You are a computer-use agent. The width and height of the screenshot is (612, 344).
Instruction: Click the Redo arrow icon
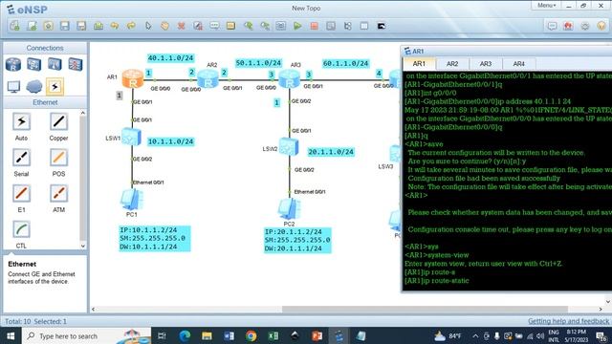[x=131, y=26]
